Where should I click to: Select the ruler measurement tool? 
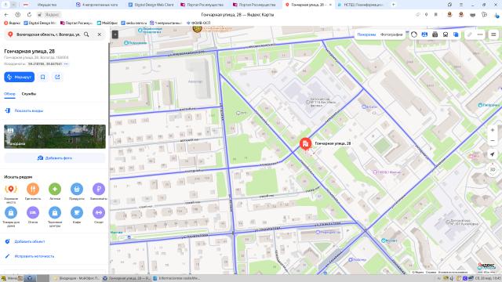pos(469,34)
